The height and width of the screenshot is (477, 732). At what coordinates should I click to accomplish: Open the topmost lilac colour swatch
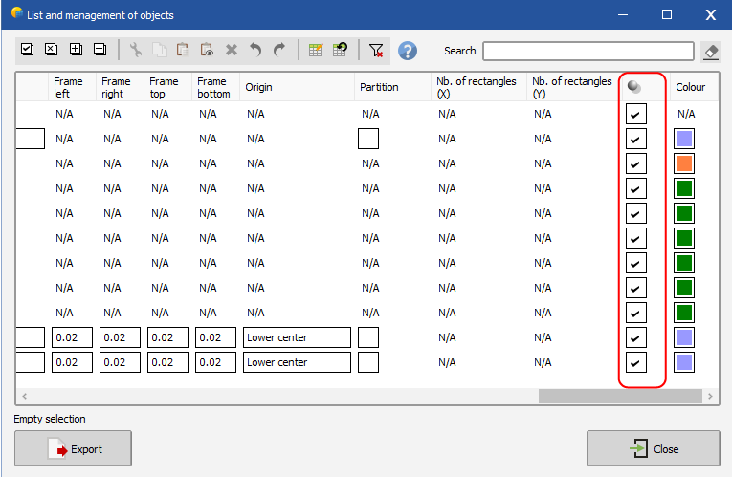(x=684, y=139)
